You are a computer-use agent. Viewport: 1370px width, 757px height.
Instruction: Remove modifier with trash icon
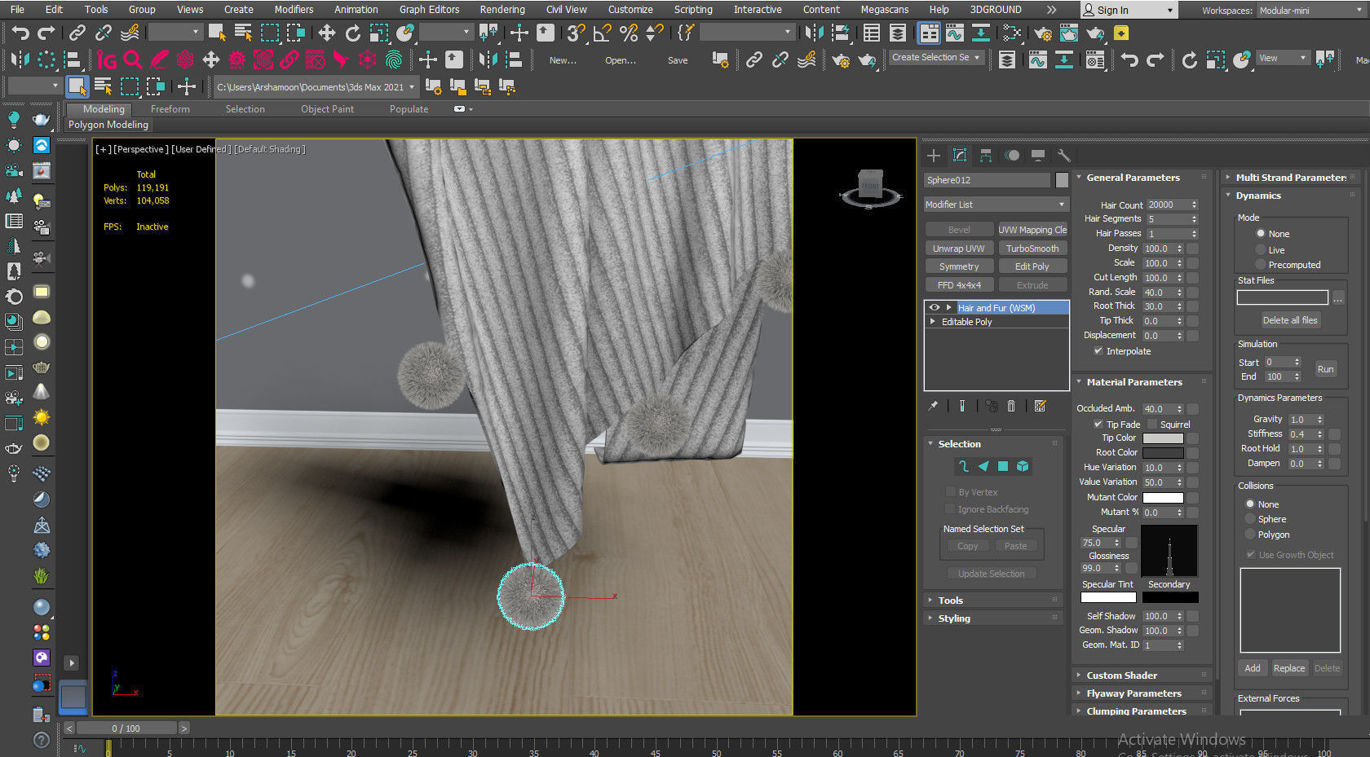coord(1011,406)
